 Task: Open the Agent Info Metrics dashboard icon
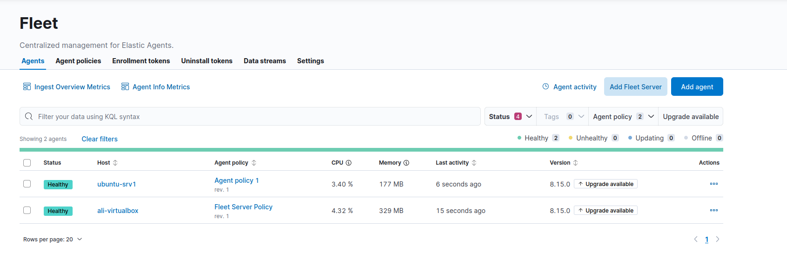coord(125,87)
